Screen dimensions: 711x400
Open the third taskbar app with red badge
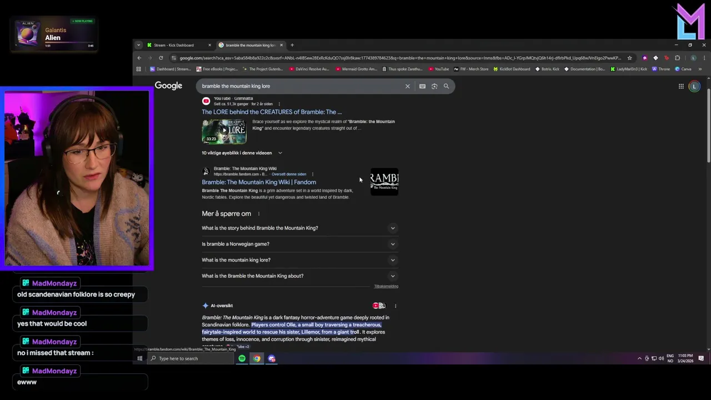coord(272,358)
